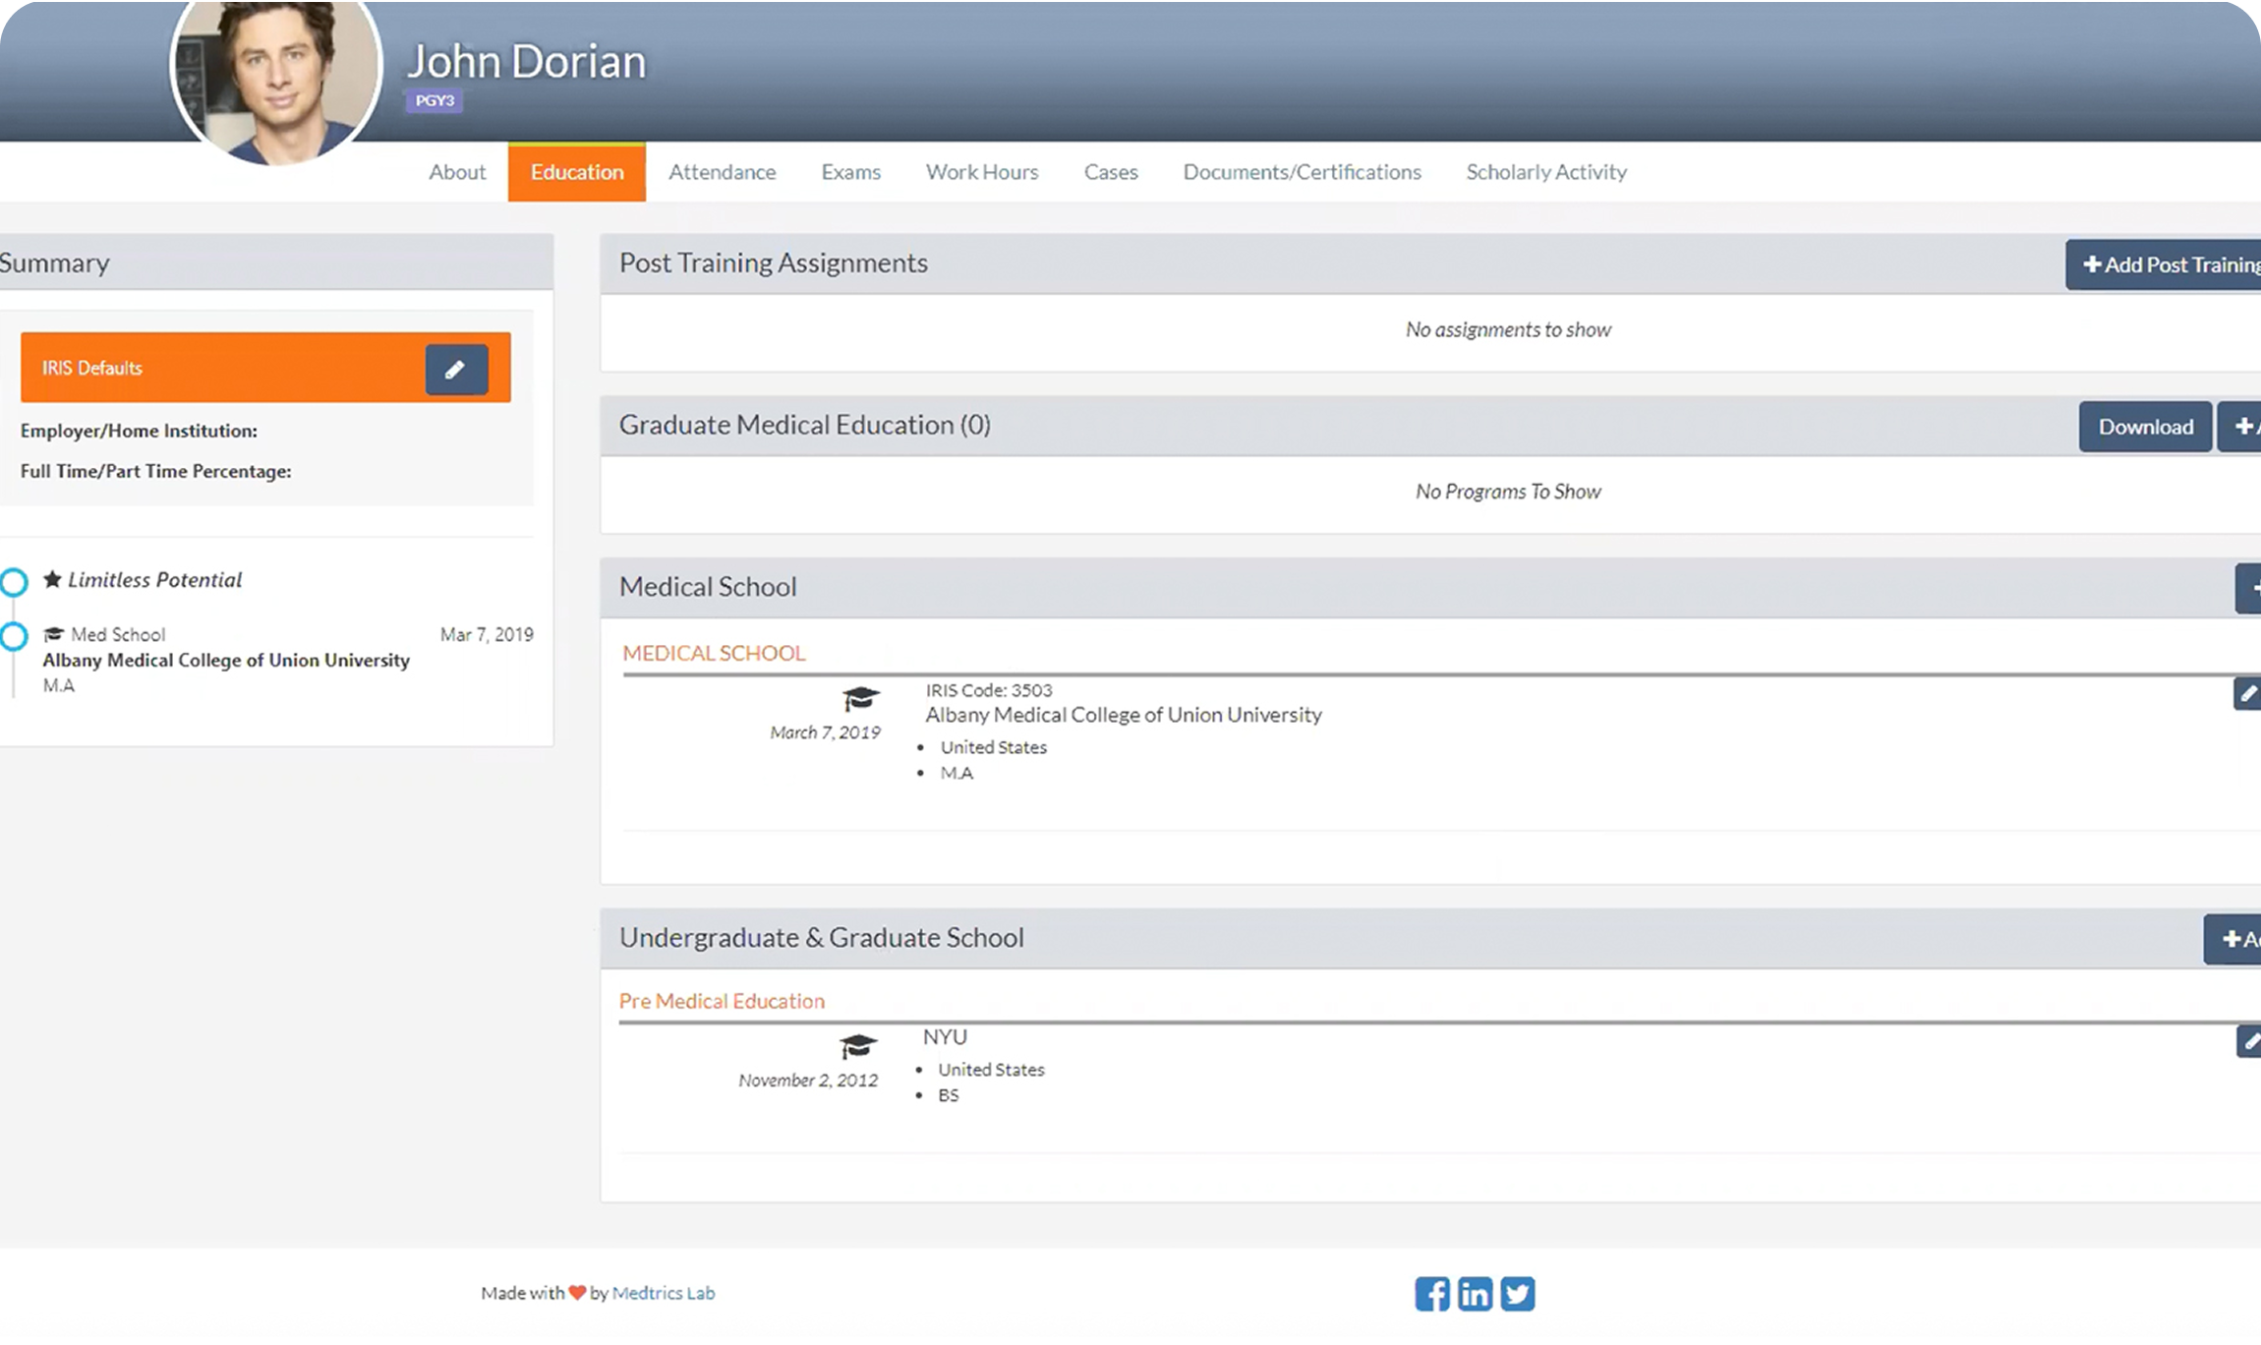
Task: Switch to Documents/Certifications tab
Action: (1302, 172)
